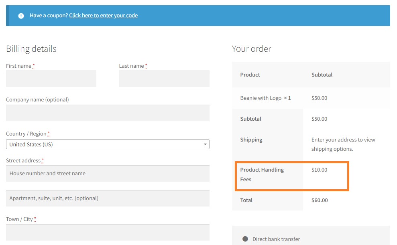
Task: Click the Direct bank transfer label
Action: coord(276,239)
